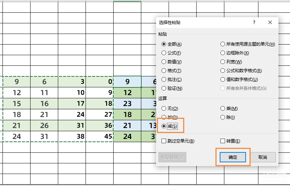This screenshot has width=290, height=186.
Task: Select the cell containing 0
Action: point(99,82)
